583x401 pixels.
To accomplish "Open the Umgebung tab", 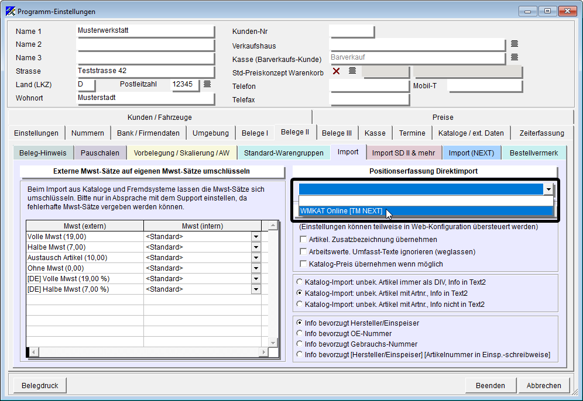I will 211,133.
